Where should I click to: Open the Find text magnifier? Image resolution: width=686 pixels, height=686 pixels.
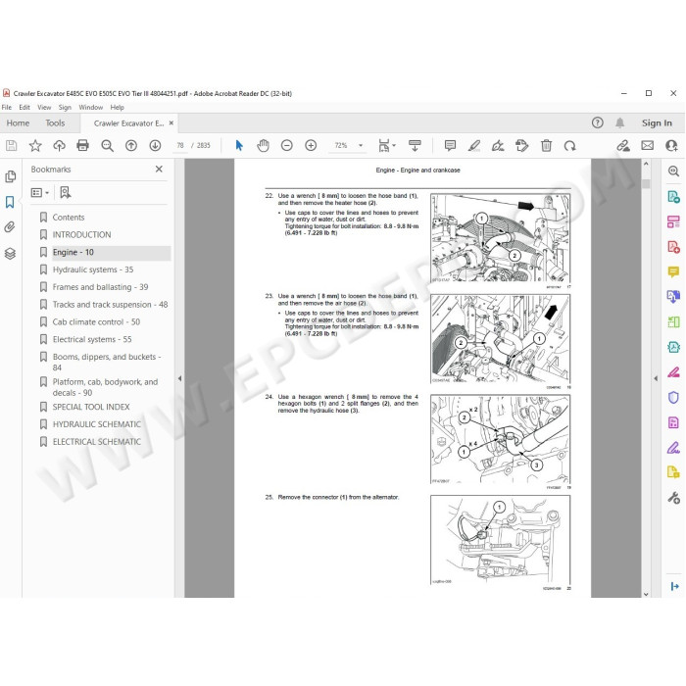coord(107,146)
